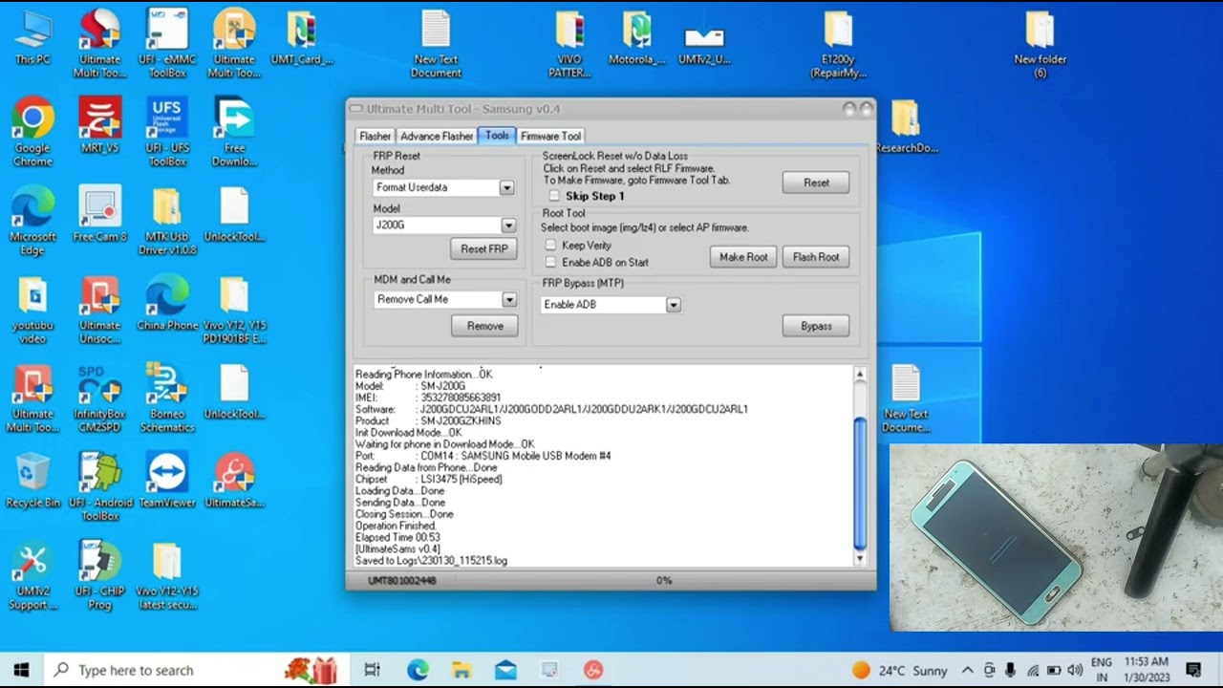Toggle Enable ADB on Start checkbox
This screenshot has height=688, width=1223.
click(550, 262)
